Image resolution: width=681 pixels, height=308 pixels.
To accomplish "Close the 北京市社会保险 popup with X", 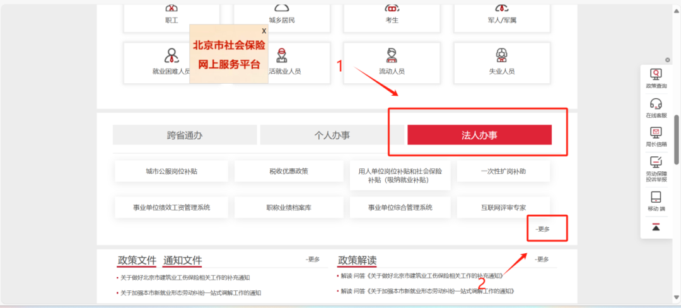I will [x=264, y=31].
